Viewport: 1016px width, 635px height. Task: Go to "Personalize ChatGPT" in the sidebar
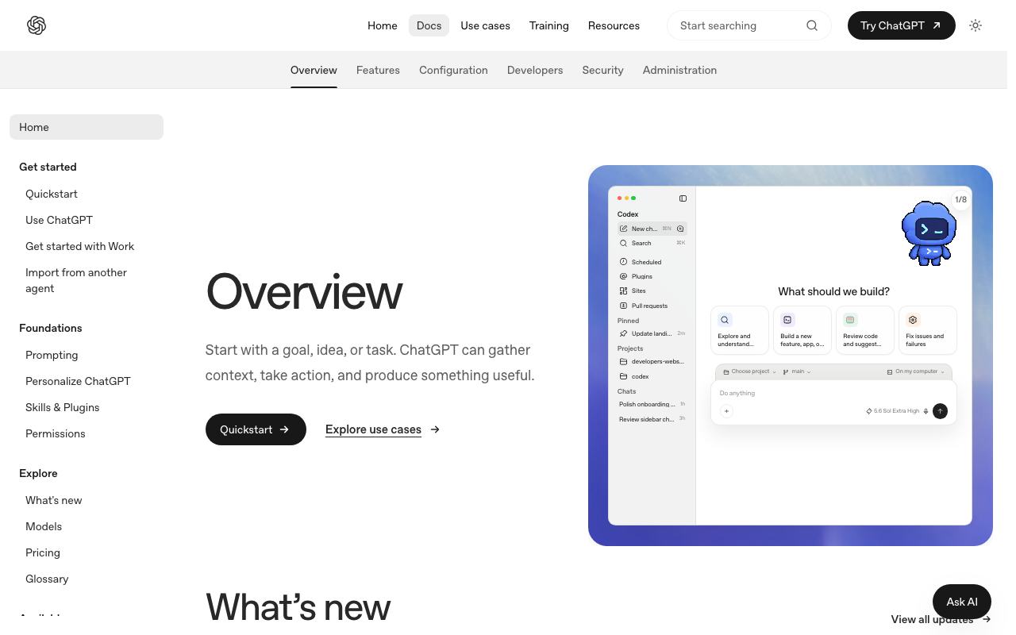click(x=78, y=381)
